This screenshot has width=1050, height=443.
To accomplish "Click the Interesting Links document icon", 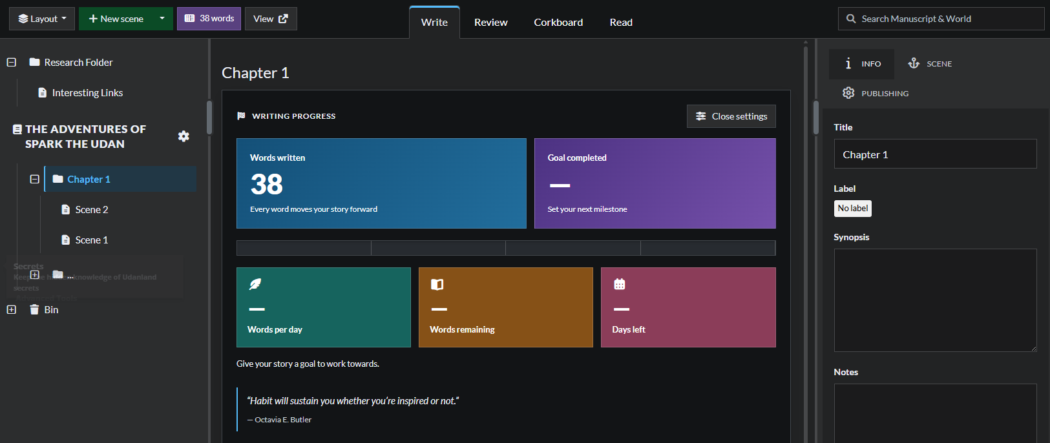I will pos(42,93).
